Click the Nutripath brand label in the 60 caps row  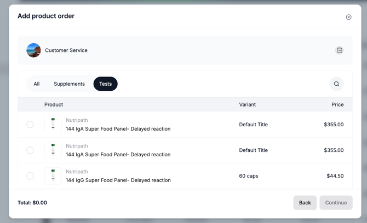tap(77, 172)
